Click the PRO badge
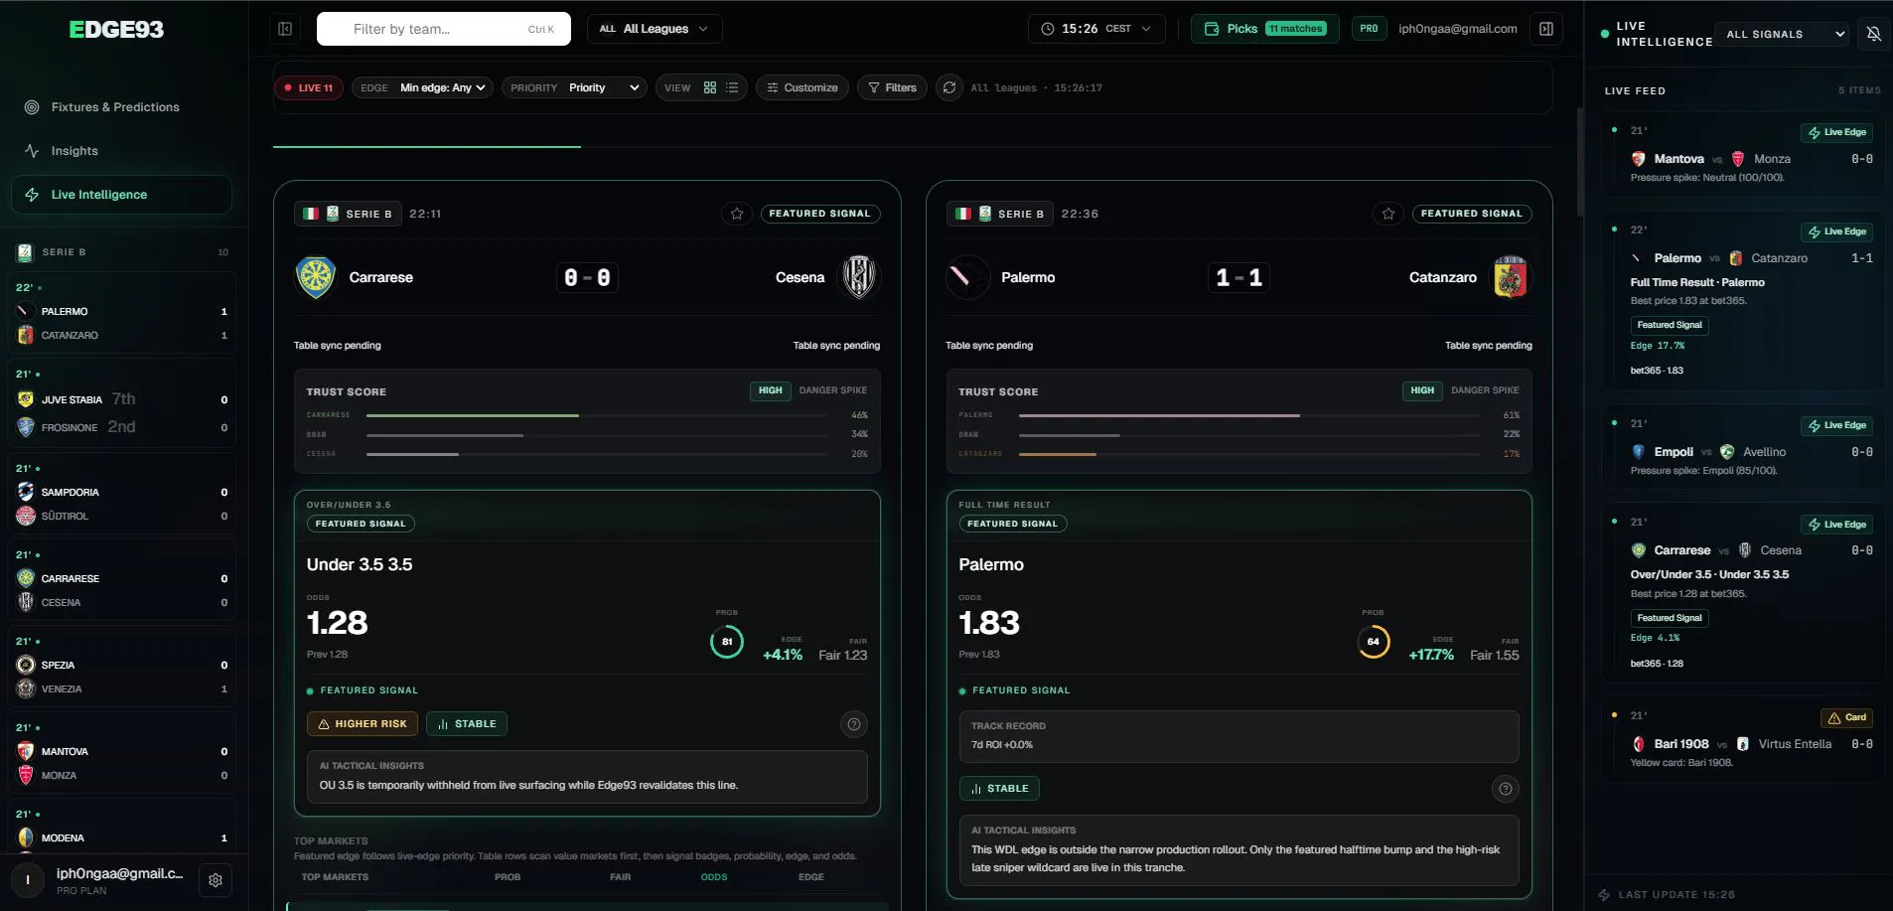Screen dimensions: 1893x911 click(x=1369, y=29)
